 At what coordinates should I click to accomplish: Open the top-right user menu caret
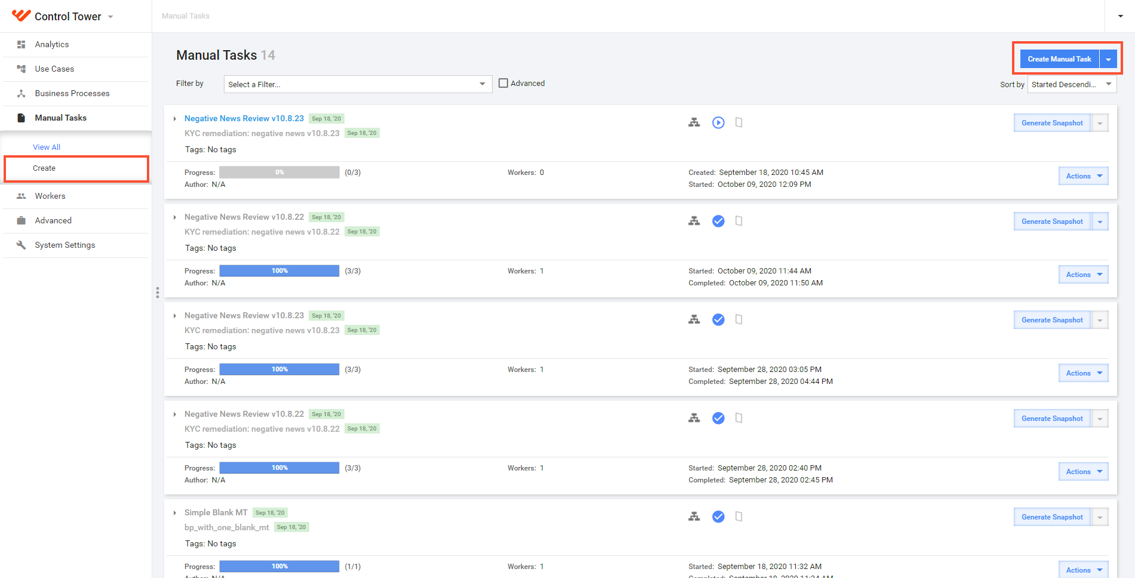pyautogui.click(x=1121, y=16)
